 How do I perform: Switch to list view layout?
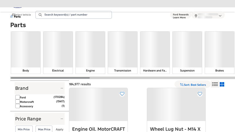pyautogui.click(x=215, y=84)
